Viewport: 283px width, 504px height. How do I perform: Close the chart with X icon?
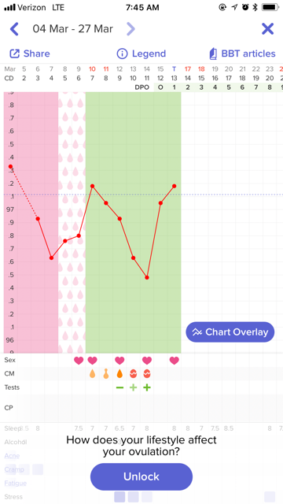(267, 29)
